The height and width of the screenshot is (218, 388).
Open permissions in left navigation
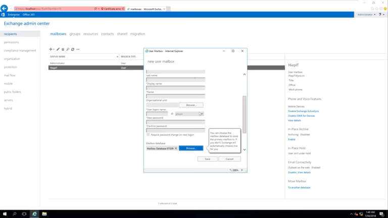tap(11, 42)
